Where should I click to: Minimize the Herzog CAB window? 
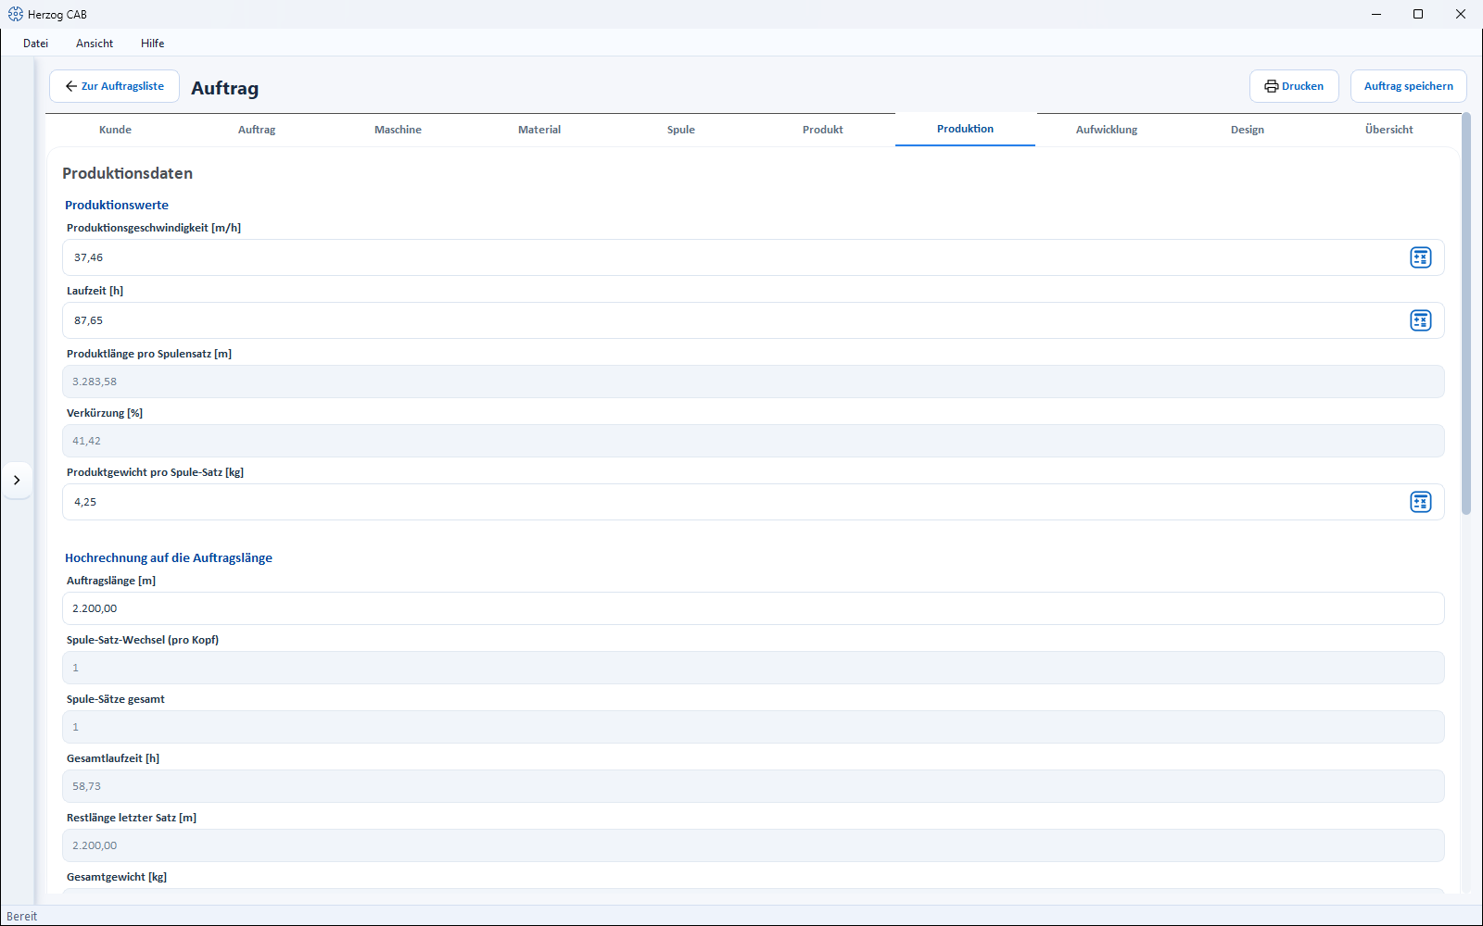[1376, 14]
